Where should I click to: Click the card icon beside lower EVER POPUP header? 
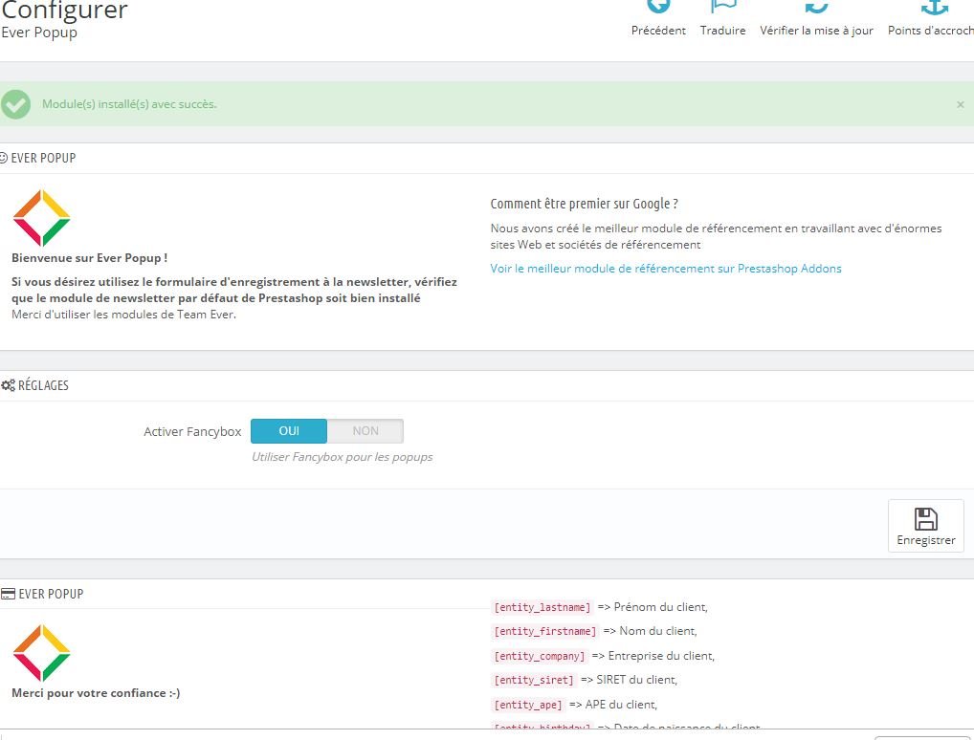tap(8, 594)
